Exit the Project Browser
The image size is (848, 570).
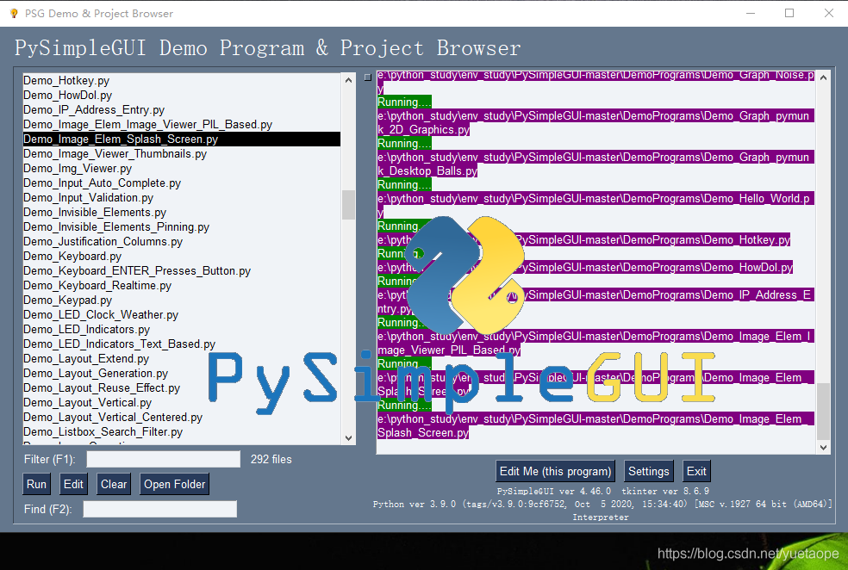coord(696,471)
